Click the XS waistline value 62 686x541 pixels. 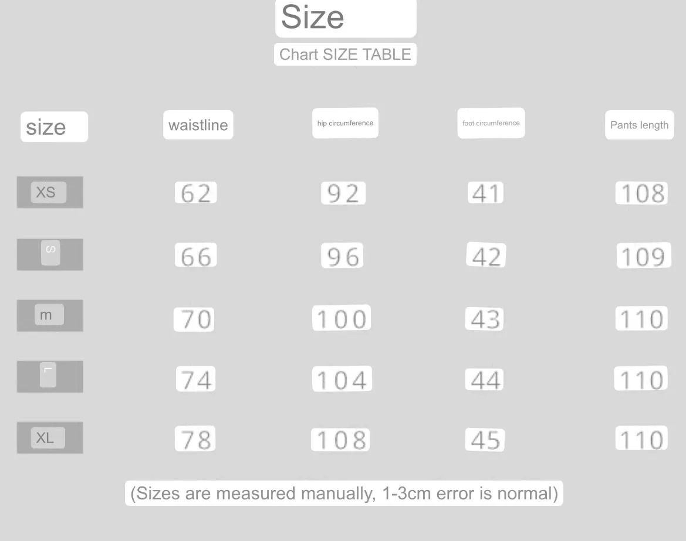click(195, 193)
